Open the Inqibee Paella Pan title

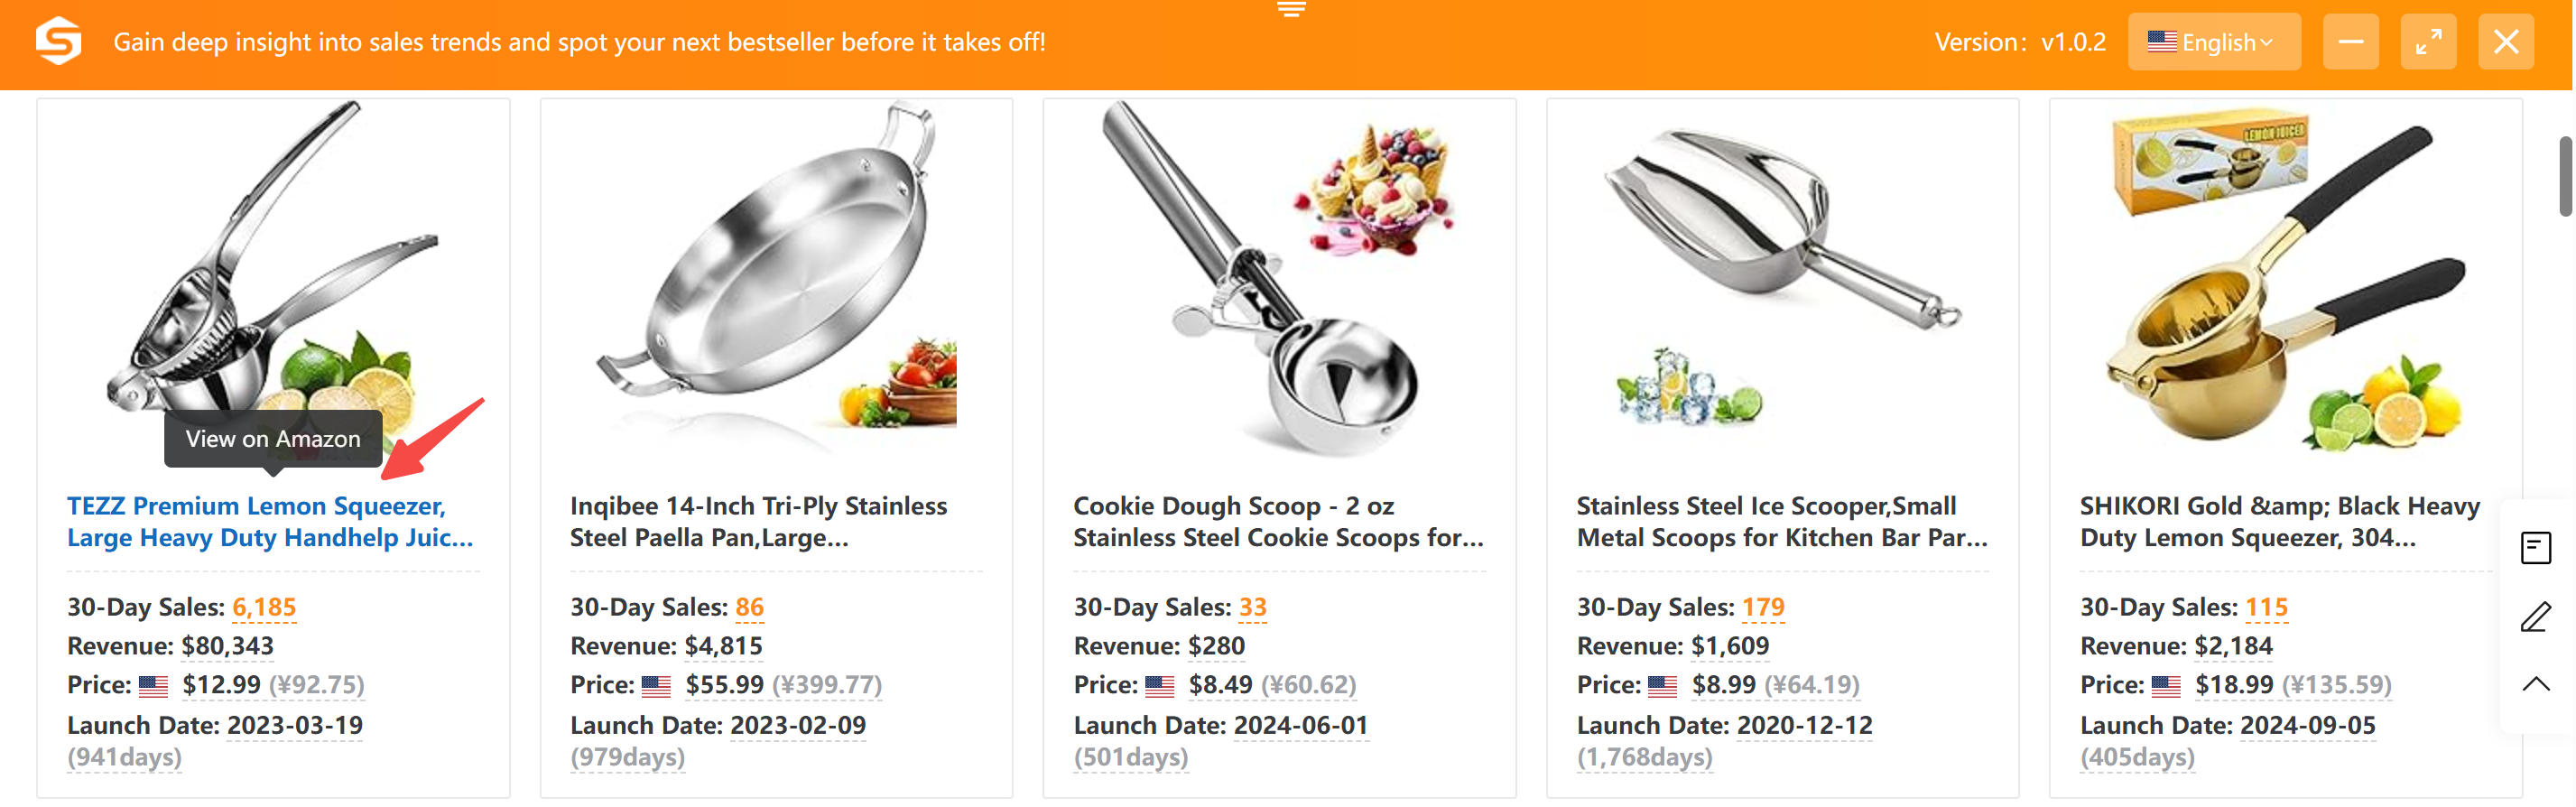tap(757, 521)
